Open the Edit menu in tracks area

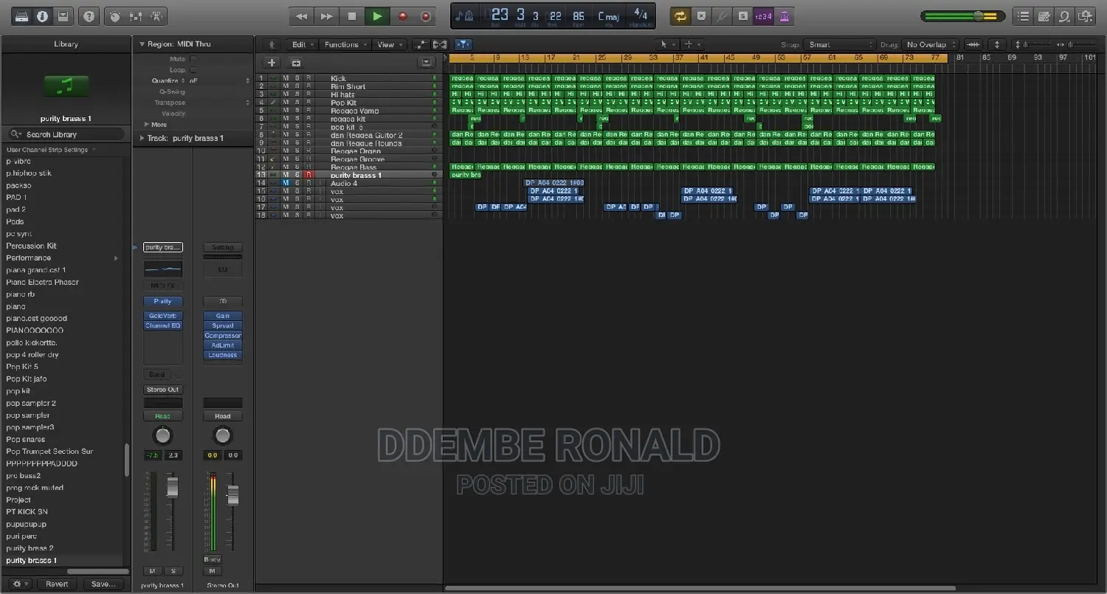(x=302, y=44)
